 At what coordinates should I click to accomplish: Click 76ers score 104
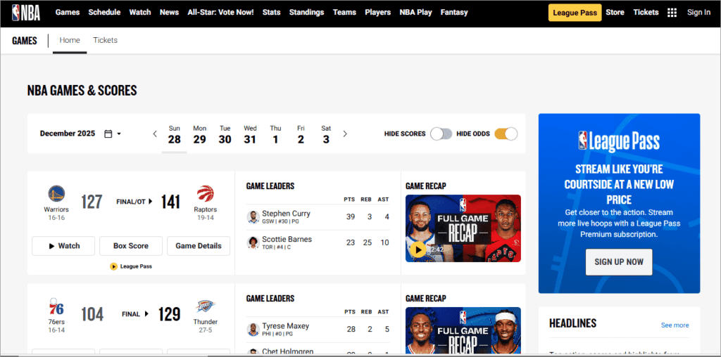coord(92,314)
